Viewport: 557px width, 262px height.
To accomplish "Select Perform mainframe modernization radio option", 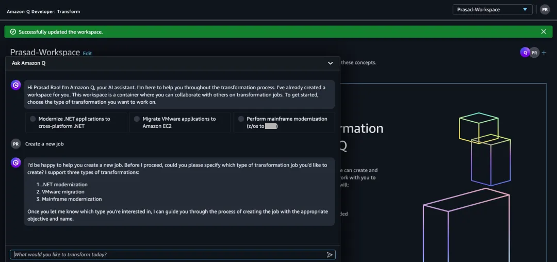I will pyautogui.click(x=241, y=119).
